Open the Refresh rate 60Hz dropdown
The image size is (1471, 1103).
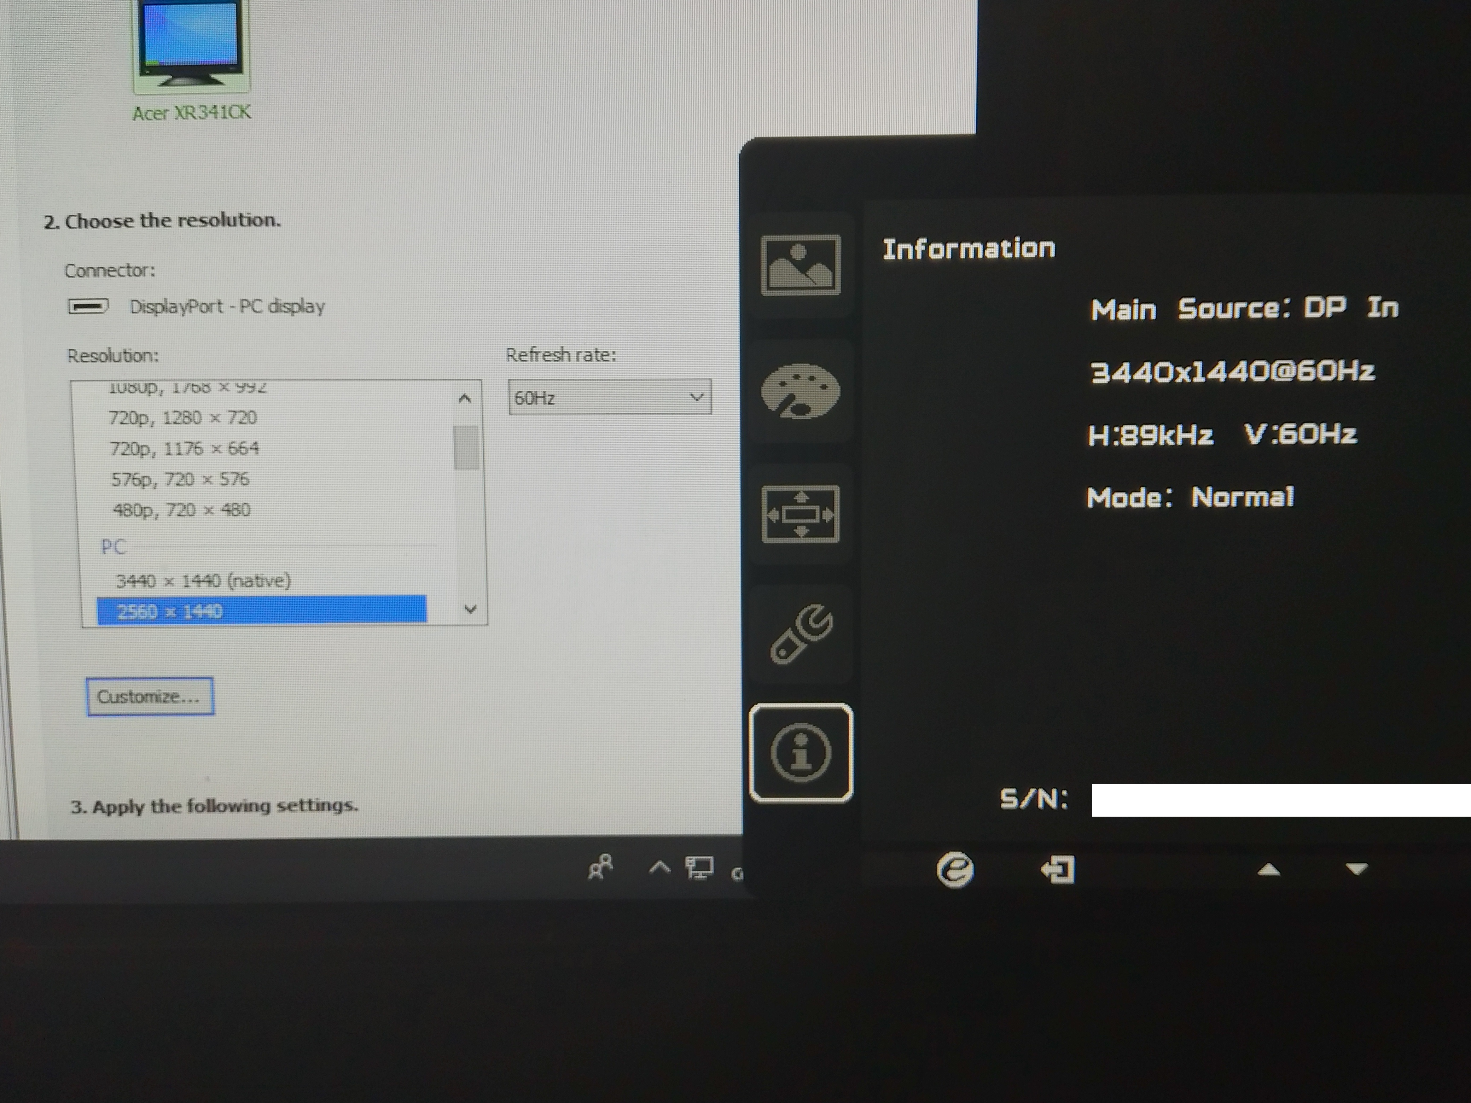click(x=610, y=397)
